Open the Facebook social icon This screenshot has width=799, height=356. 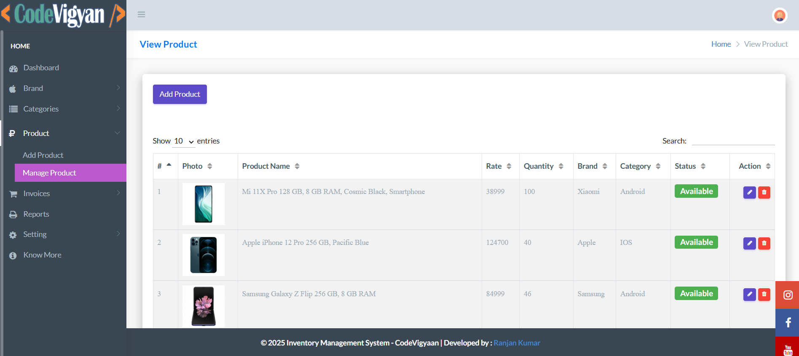[x=787, y=323]
